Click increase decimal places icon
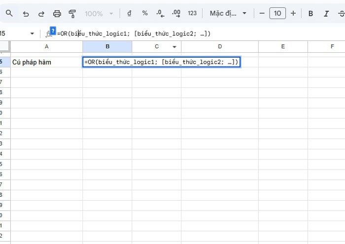 click(176, 13)
